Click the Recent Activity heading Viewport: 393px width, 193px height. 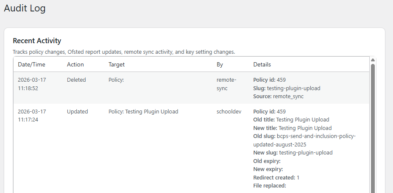pos(37,41)
